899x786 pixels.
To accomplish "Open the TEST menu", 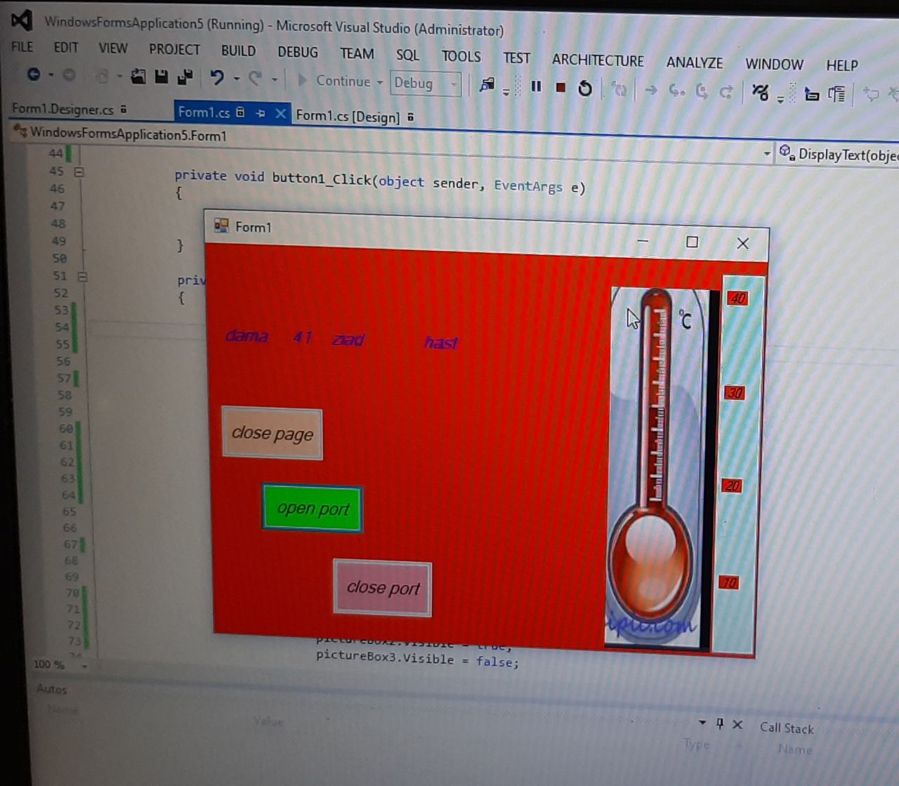I will click(x=516, y=58).
